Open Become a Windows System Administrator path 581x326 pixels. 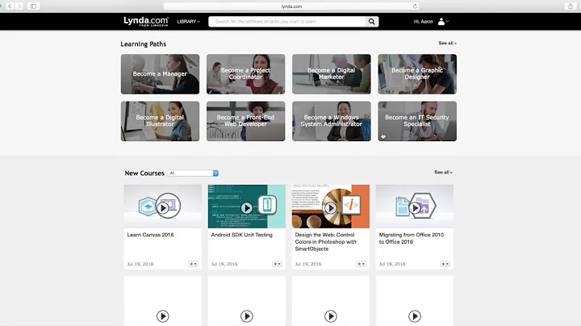coord(332,121)
